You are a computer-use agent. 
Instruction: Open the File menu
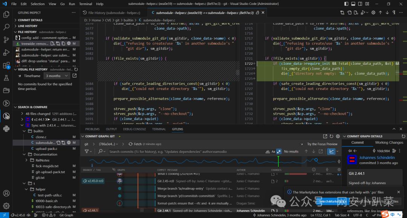coord(14,4)
